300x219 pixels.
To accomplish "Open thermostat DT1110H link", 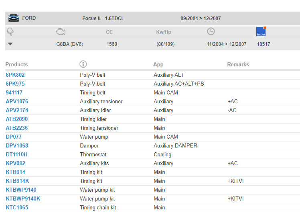I will 16,154.
